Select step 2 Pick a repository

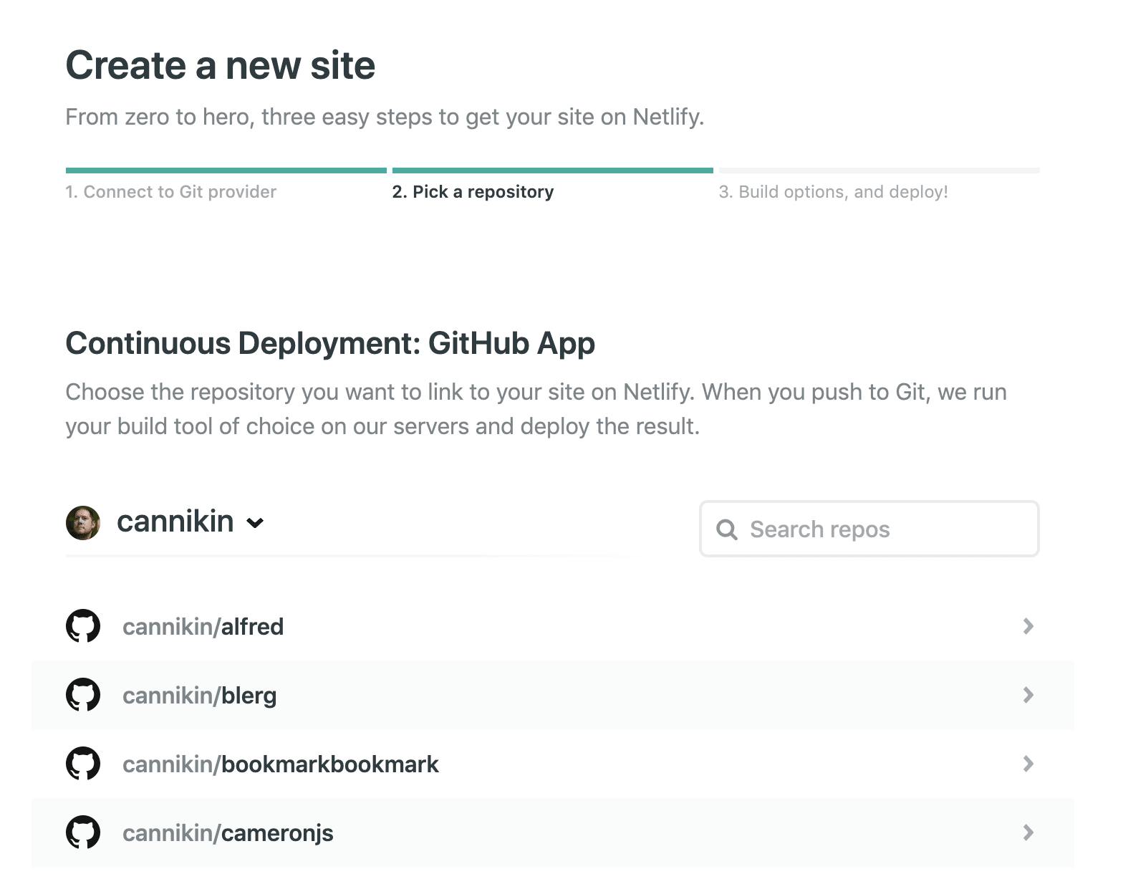(473, 192)
